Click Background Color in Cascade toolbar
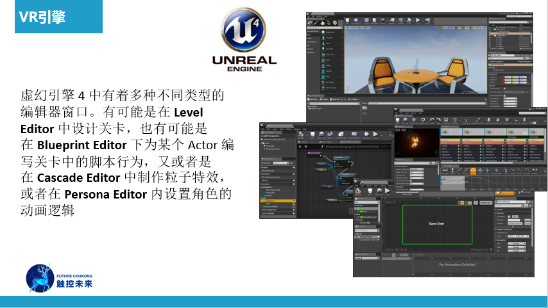The height and width of the screenshot is (308, 548). 477,120
